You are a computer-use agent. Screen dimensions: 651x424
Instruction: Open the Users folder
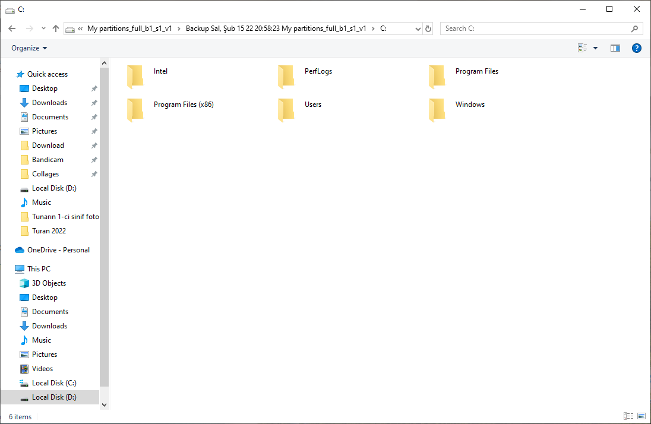300,110
